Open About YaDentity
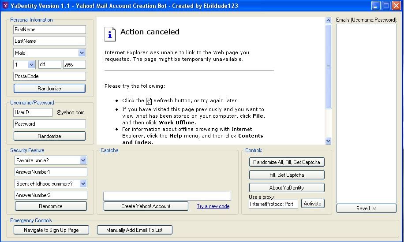 coord(287,188)
